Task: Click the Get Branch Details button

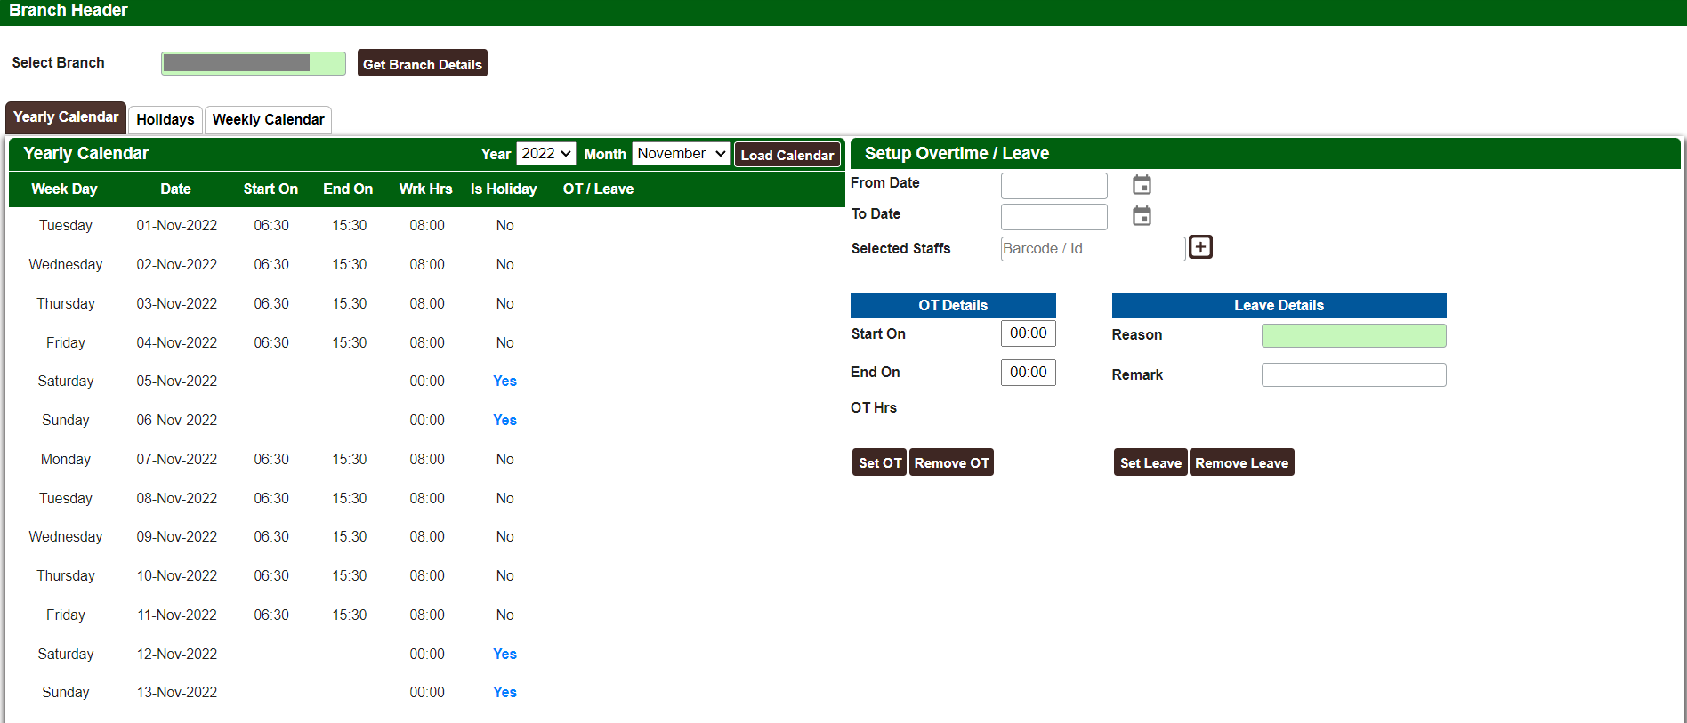Action: (x=422, y=64)
